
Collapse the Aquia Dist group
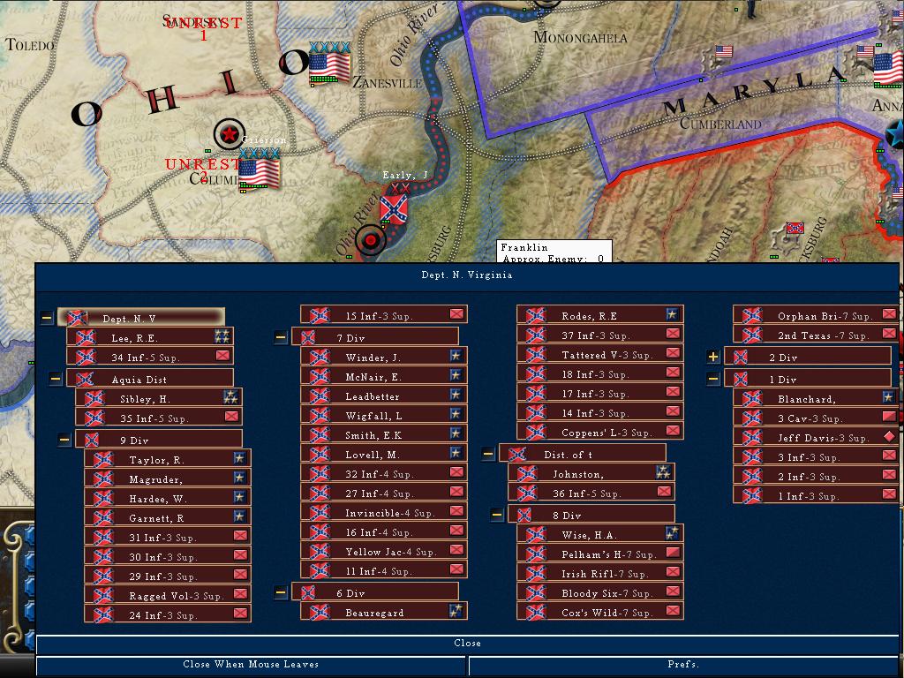(56, 379)
